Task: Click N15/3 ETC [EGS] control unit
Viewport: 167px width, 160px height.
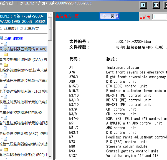Action: 108,86
